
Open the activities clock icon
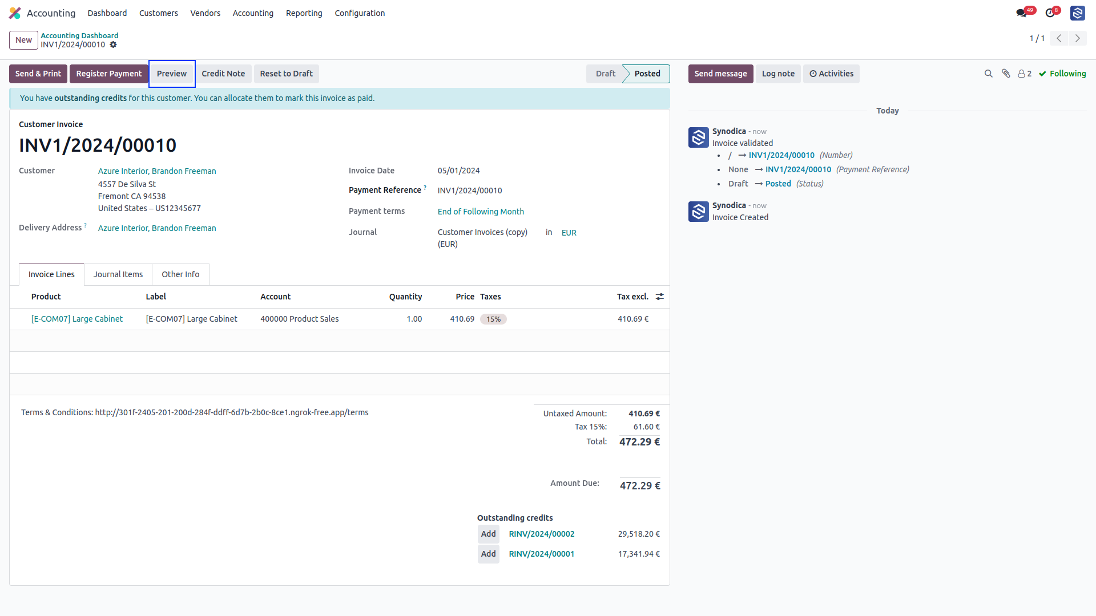[x=1050, y=13]
